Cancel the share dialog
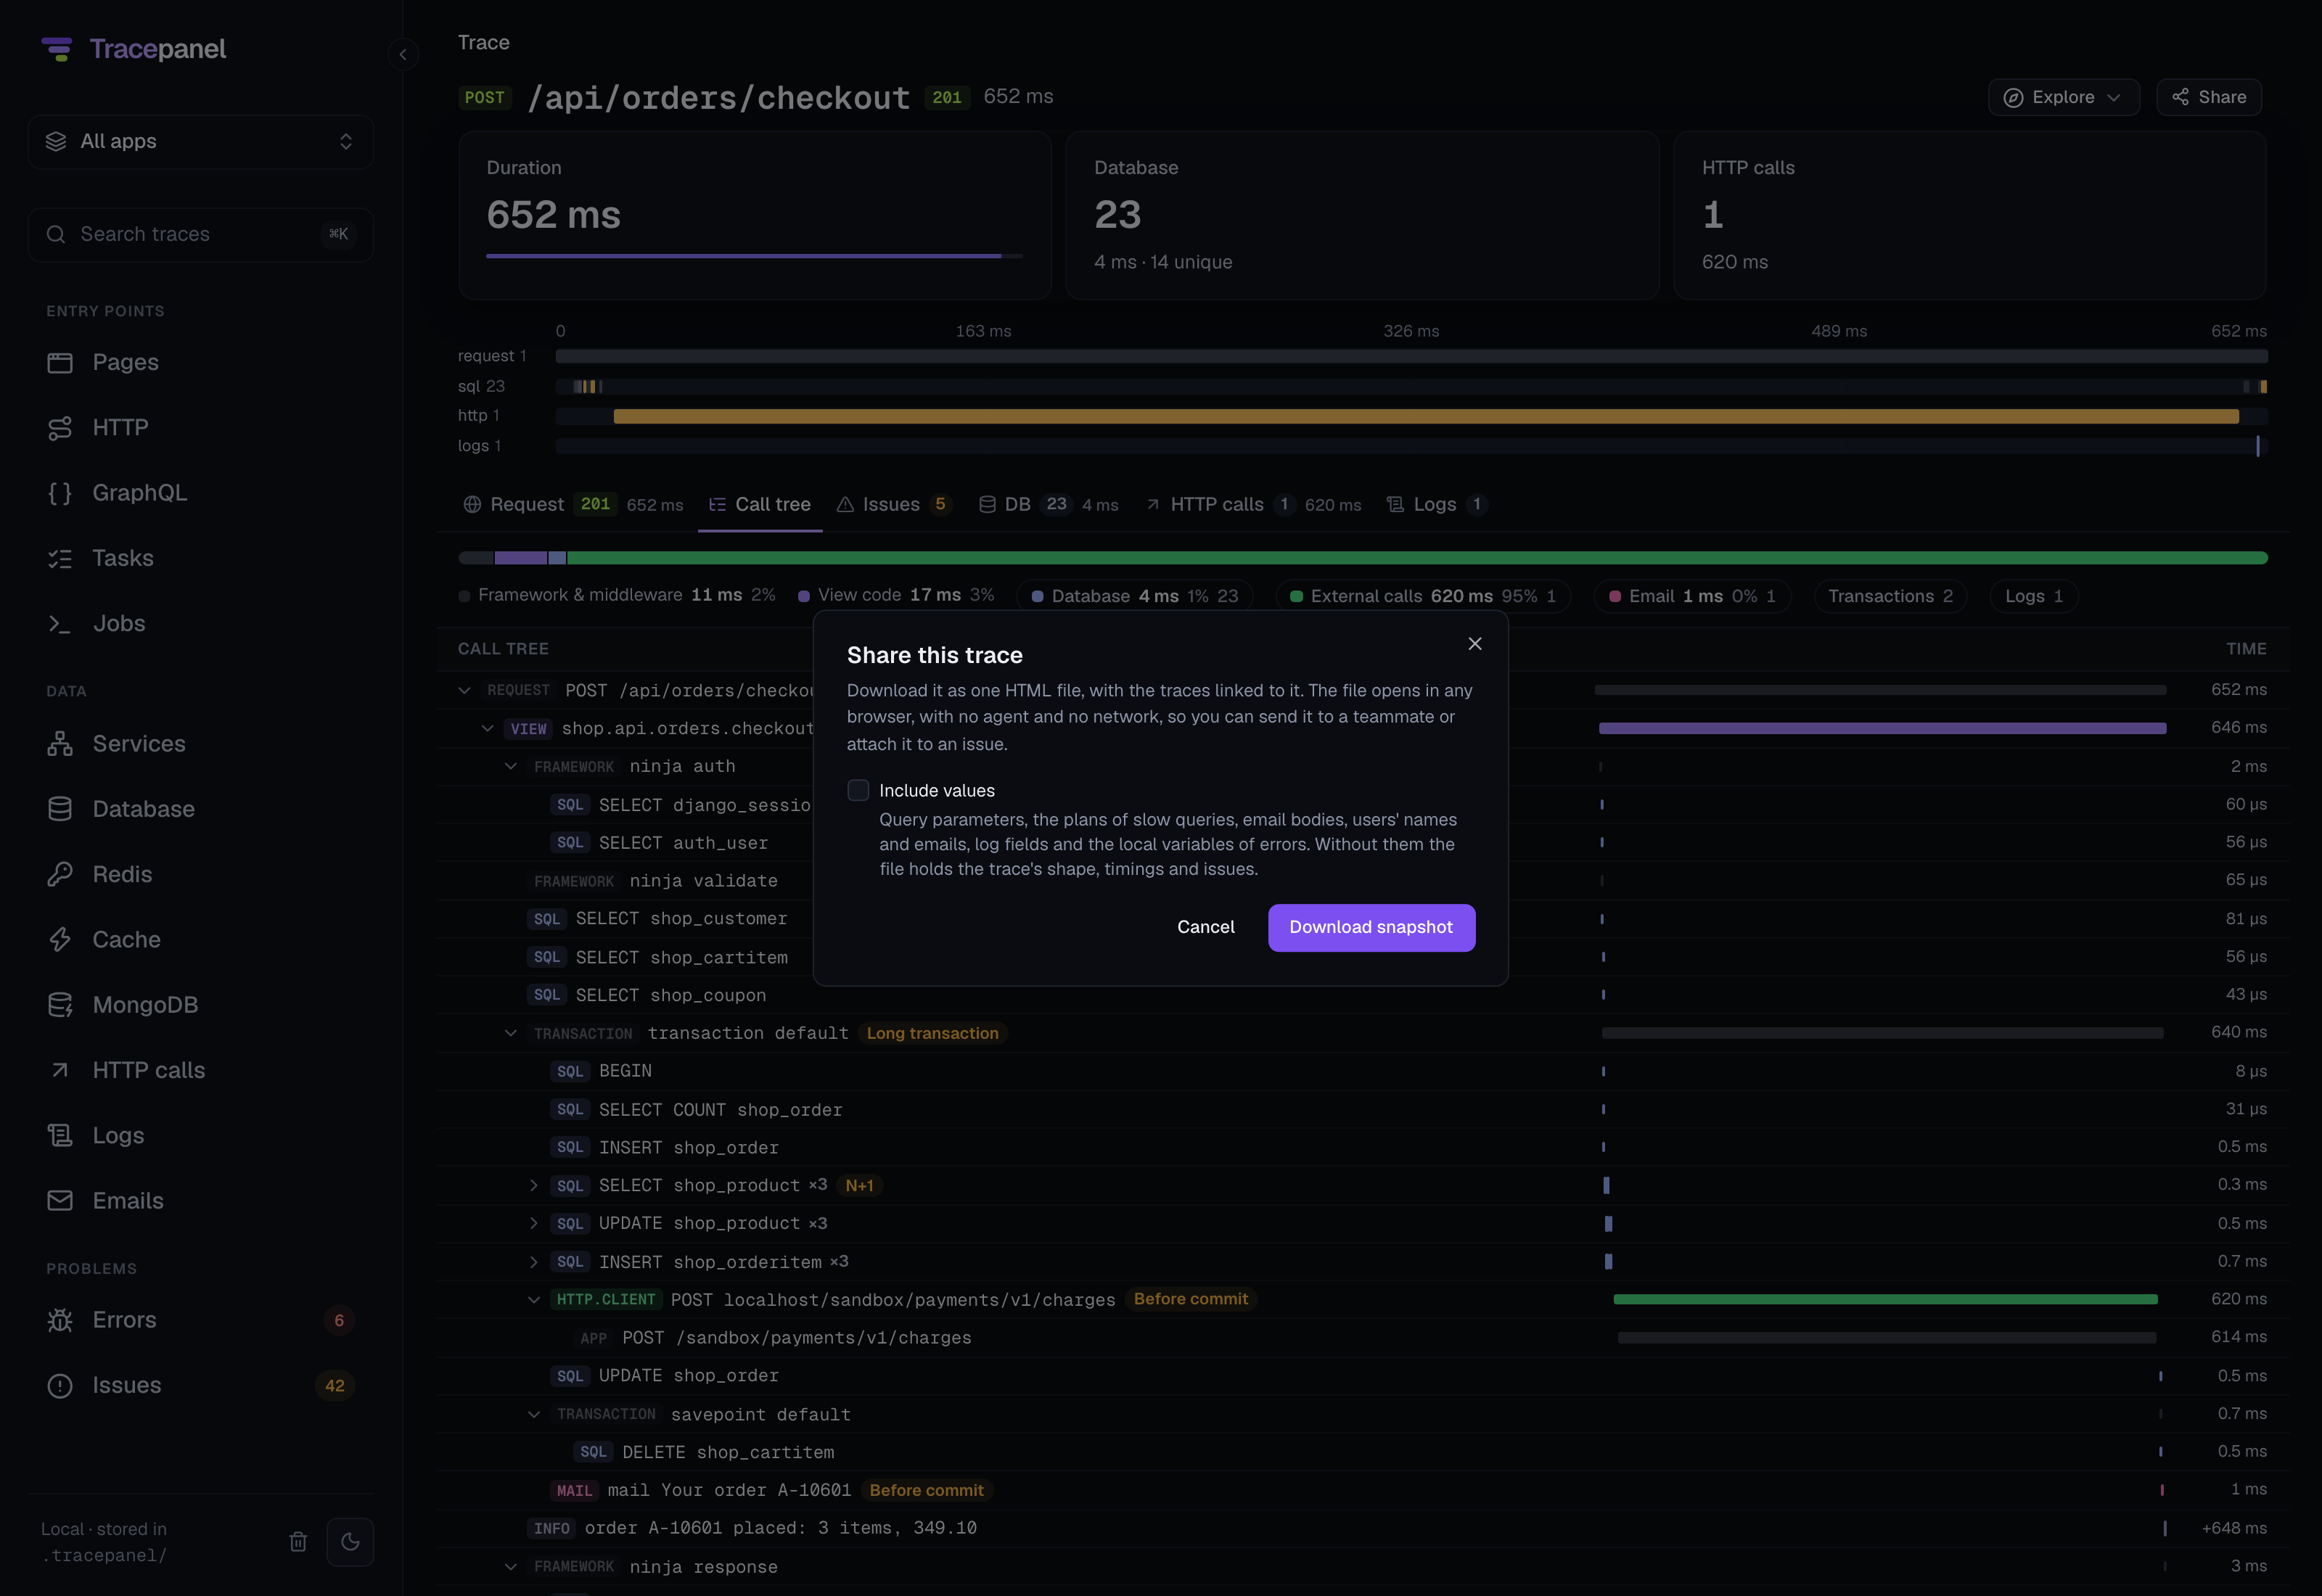This screenshot has height=1596, width=2322. pos(1205,928)
